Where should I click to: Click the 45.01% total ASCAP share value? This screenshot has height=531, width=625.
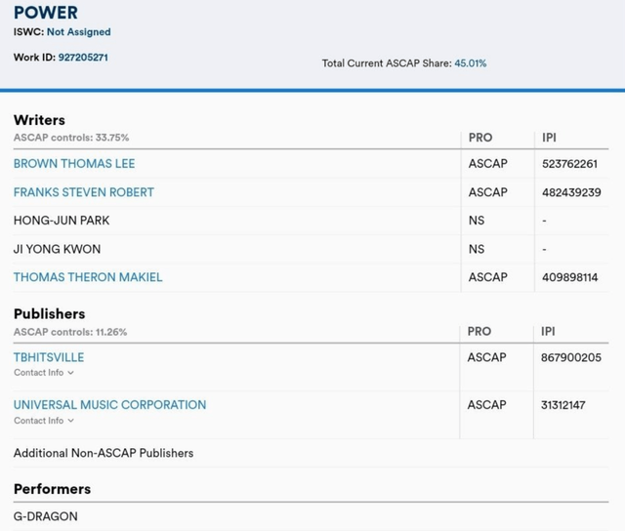point(470,63)
